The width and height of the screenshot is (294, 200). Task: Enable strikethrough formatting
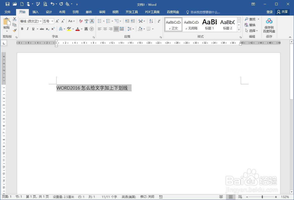pyautogui.click(x=42, y=29)
